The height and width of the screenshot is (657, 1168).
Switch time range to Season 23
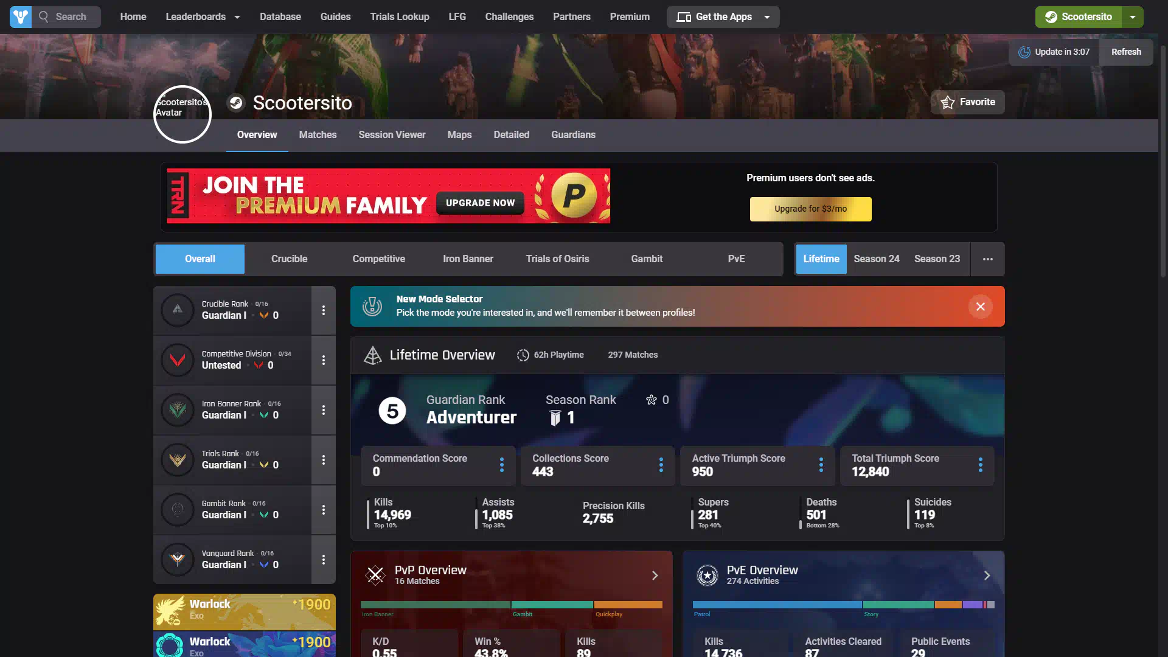[937, 259]
